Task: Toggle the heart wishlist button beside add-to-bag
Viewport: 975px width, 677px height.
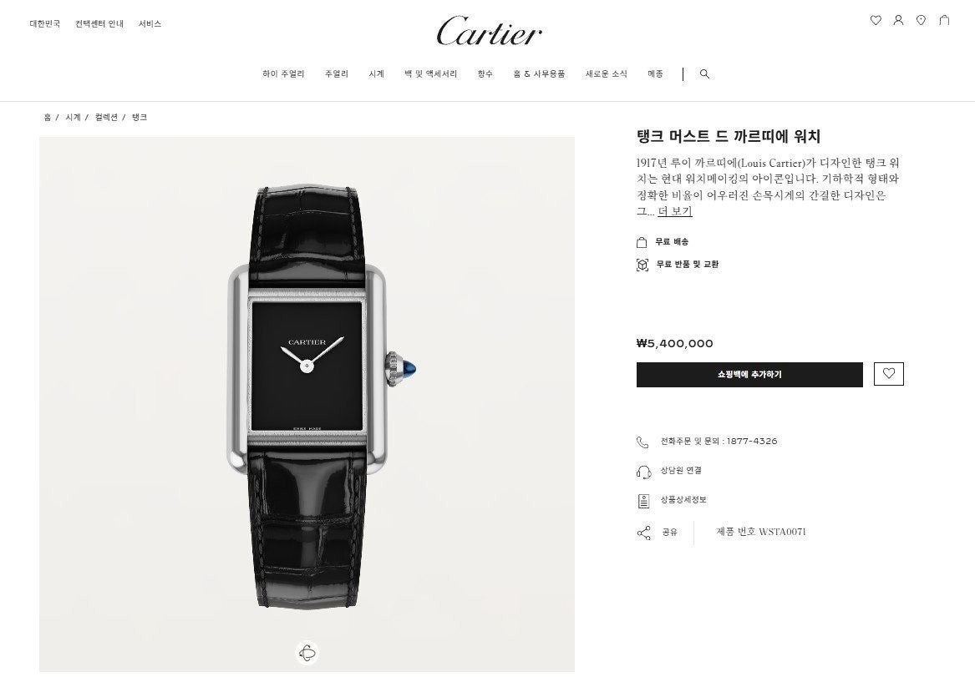Action: click(x=889, y=374)
